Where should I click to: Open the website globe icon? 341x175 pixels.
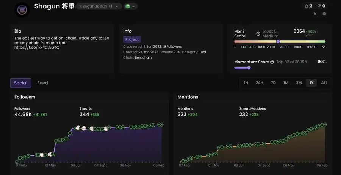point(324,14)
